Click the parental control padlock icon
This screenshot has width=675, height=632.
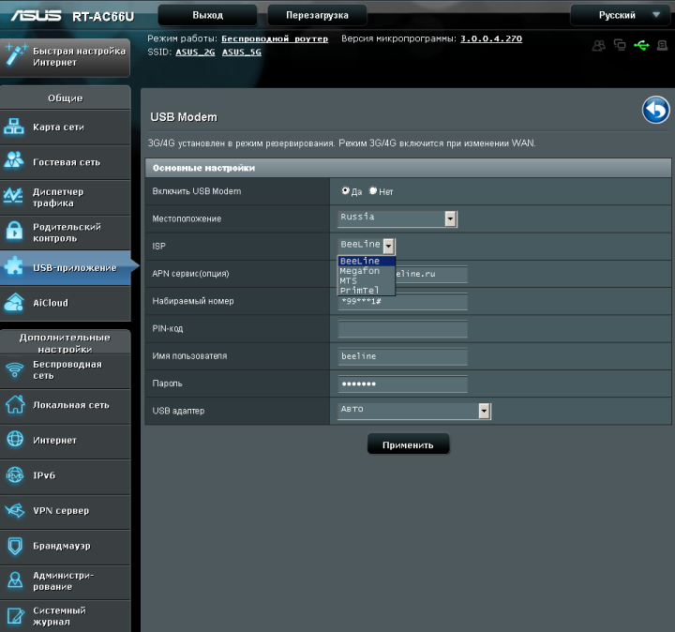point(14,231)
